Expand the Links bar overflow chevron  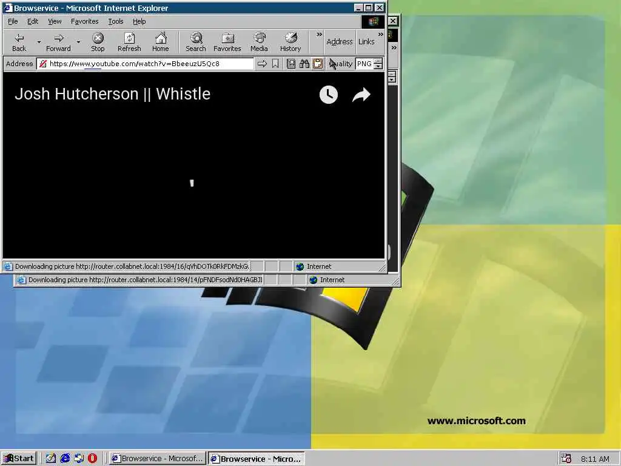[381, 35]
